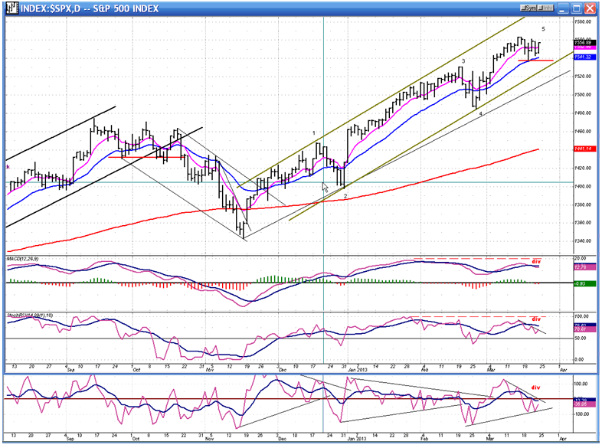
Task: Click the Jan 2013 label on upper date axis
Action: pyautogui.click(x=358, y=370)
